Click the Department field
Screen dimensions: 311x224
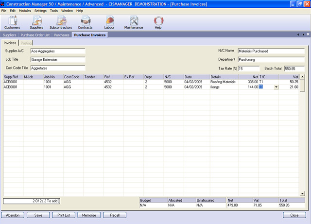tap(271, 59)
